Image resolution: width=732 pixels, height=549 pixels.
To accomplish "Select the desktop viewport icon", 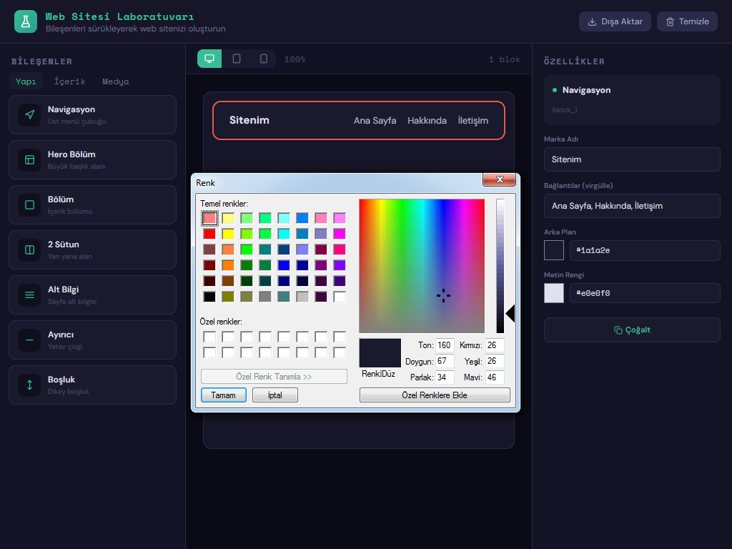I will click(x=209, y=59).
